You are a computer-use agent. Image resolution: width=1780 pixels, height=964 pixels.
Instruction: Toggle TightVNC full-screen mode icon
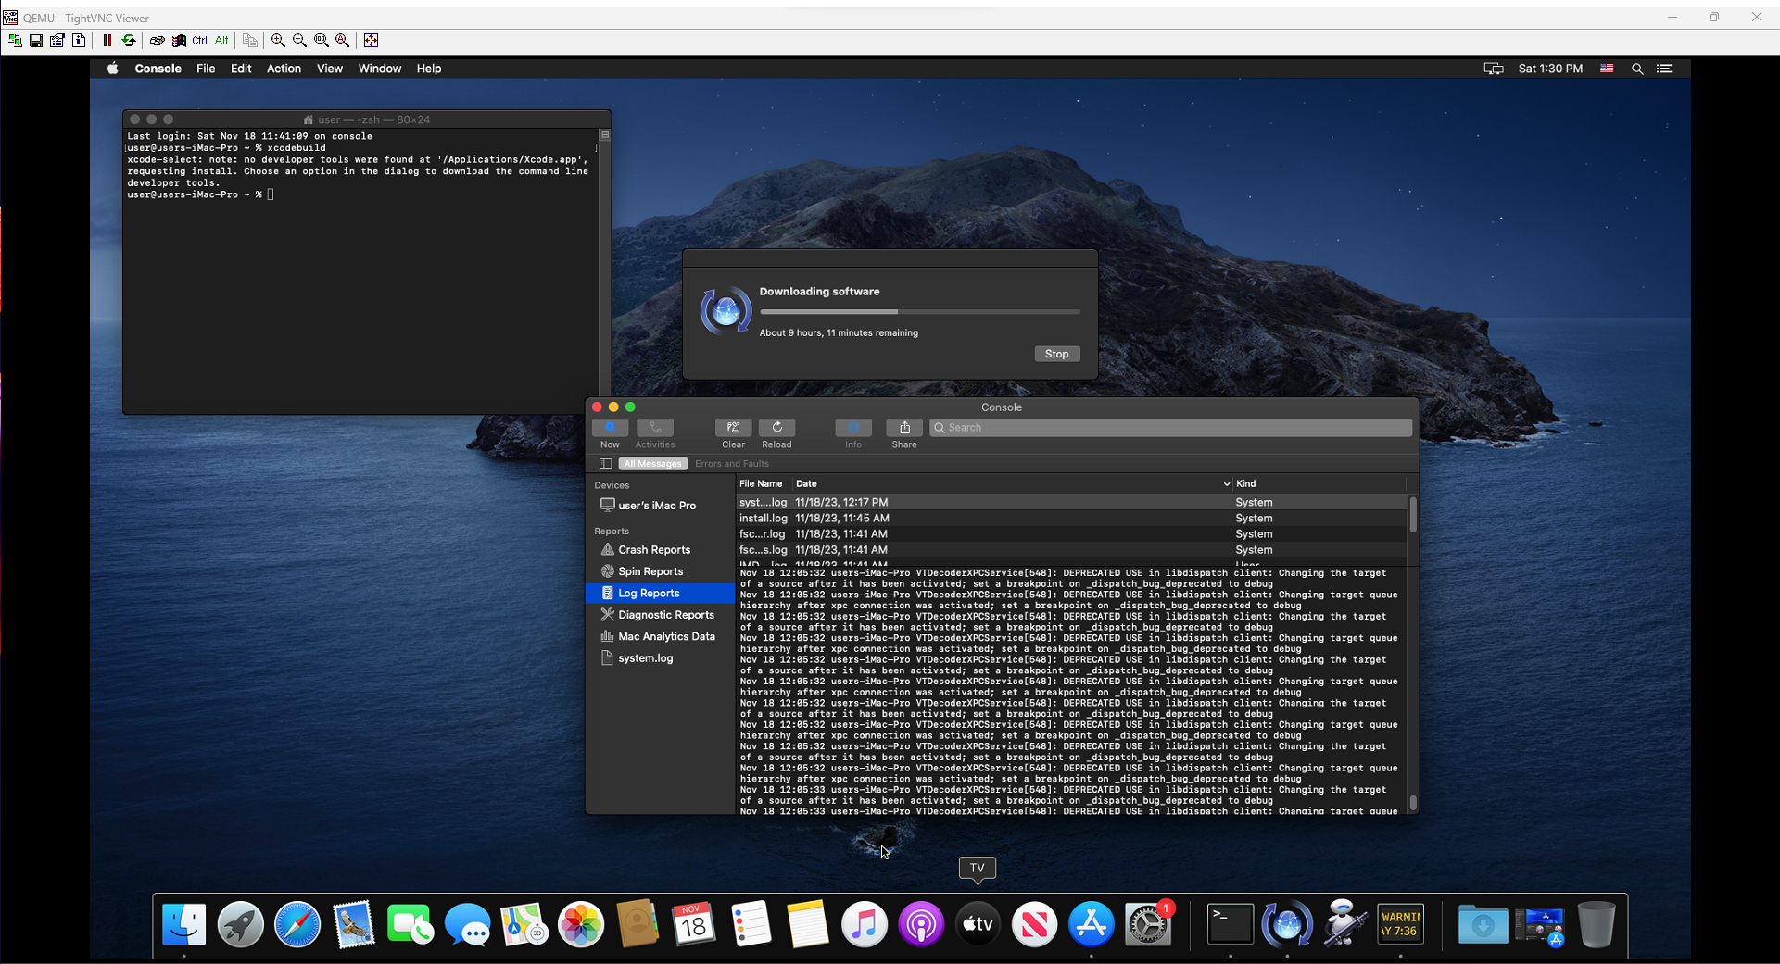pyautogui.click(x=372, y=41)
